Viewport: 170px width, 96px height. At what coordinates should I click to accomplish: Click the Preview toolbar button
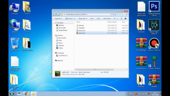point(69,18)
